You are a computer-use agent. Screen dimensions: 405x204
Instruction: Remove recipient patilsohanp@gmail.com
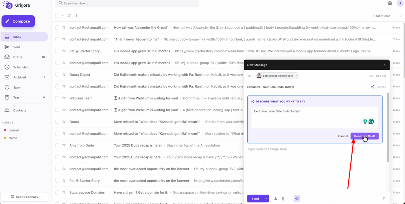point(297,76)
